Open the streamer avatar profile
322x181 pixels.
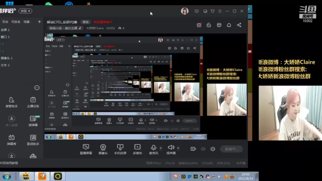pos(185,11)
